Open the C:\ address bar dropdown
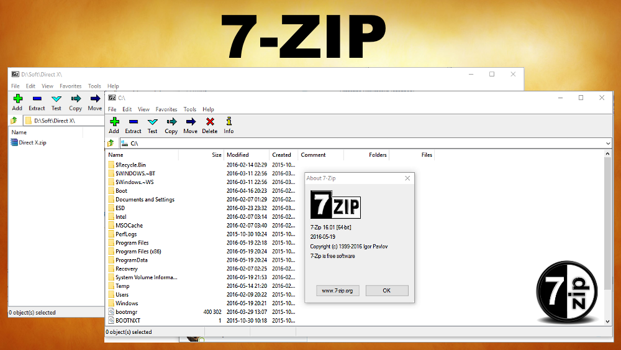621x350 pixels. 608,144
